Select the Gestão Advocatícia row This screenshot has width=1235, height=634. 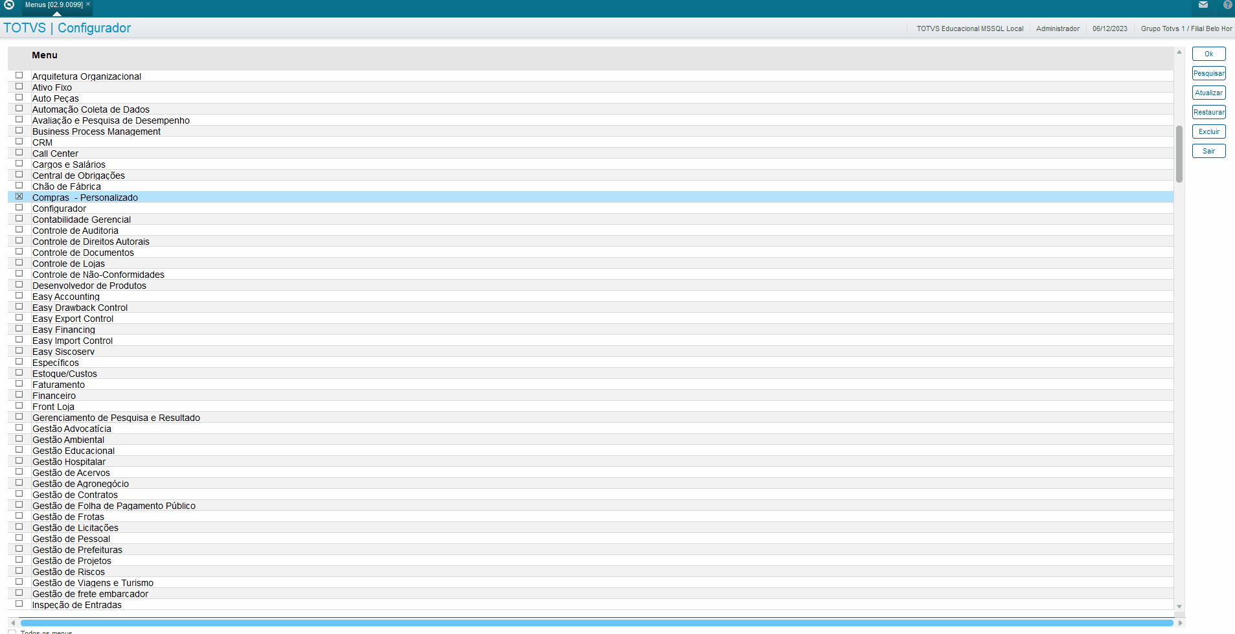pos(591,429)
